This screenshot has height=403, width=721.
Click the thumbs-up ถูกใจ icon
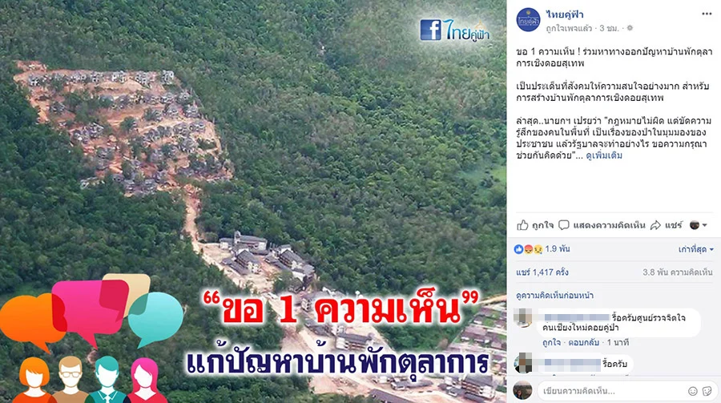[522, 225]
